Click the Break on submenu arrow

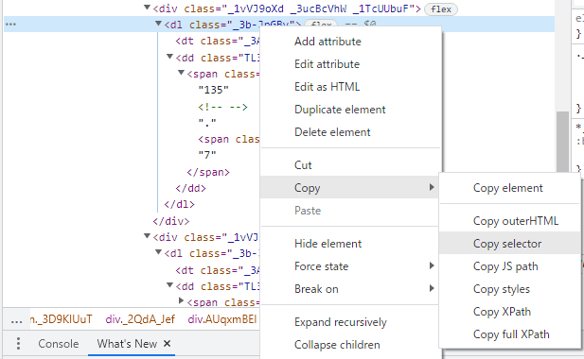point(432,288)
